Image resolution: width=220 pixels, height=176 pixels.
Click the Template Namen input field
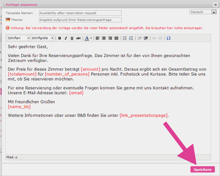coord(80,13)
